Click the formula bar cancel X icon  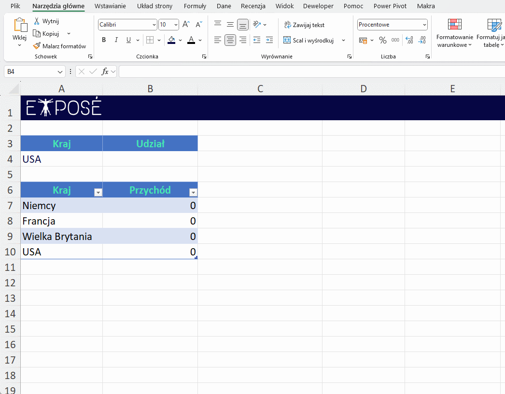click(x=82, y=71)
